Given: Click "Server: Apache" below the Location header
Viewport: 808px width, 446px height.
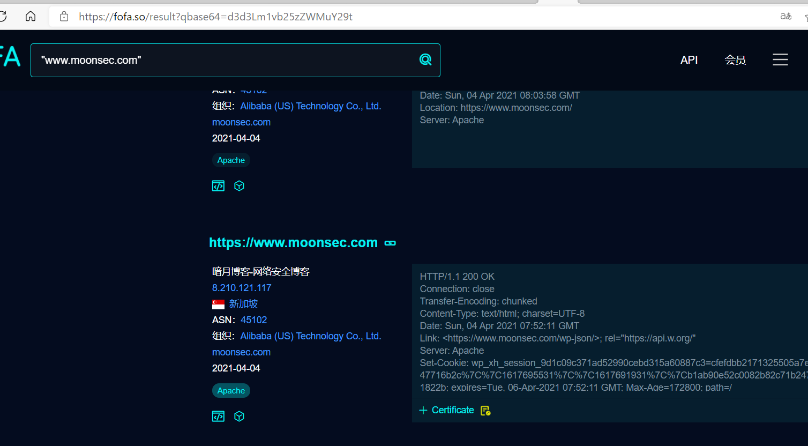Looking at the screenshot, I should pos(452,120).
